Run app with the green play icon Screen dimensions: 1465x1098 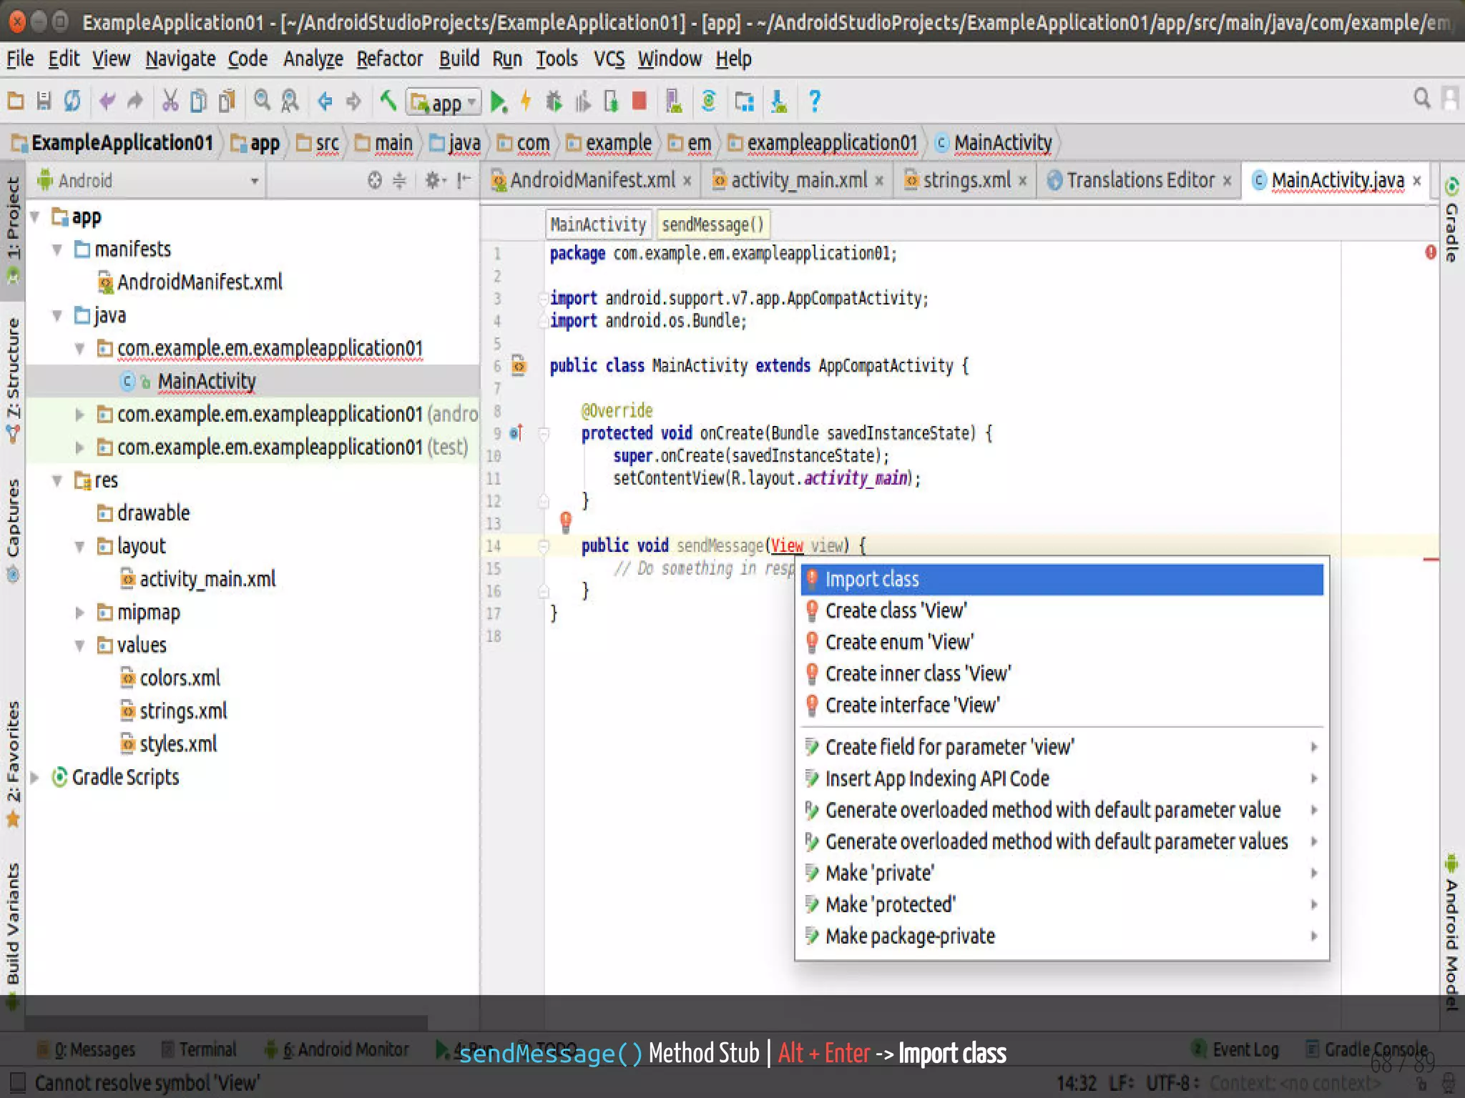pyautogui.click(x=499, y=102)
